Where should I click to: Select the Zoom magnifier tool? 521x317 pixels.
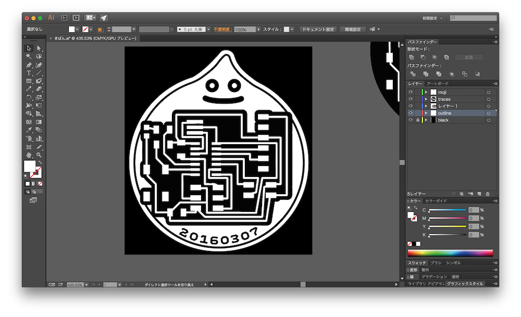coord(39,155)
